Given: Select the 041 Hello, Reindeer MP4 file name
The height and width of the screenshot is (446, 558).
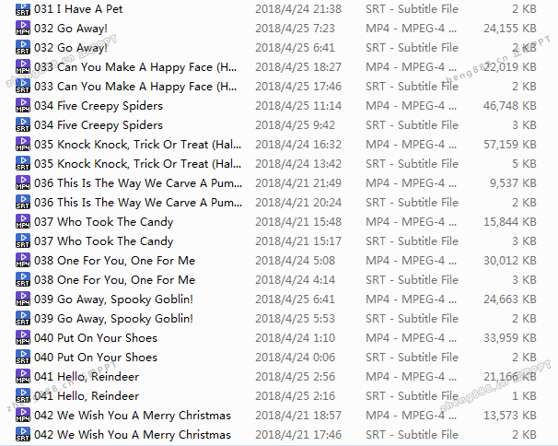Looking at the screenshot, I should pos(87,377).
